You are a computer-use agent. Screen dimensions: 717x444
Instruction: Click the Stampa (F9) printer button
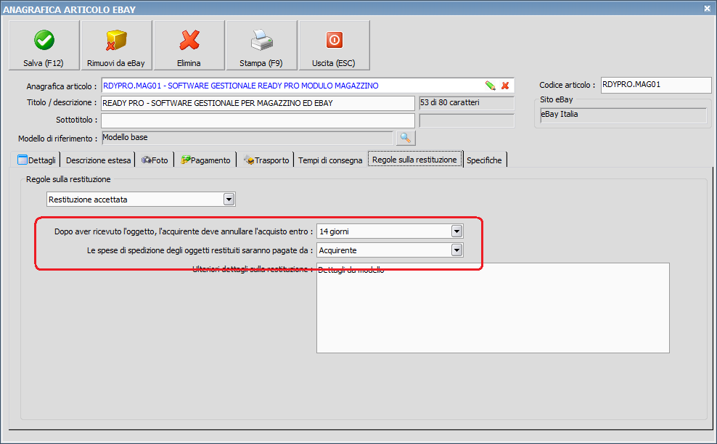coord(261,45)
